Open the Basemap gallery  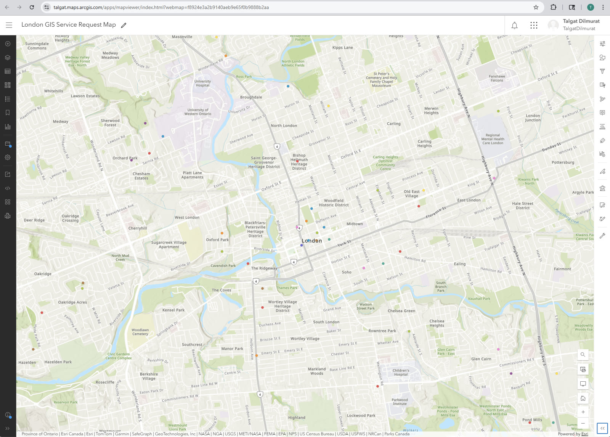click(x=8, y=85)
